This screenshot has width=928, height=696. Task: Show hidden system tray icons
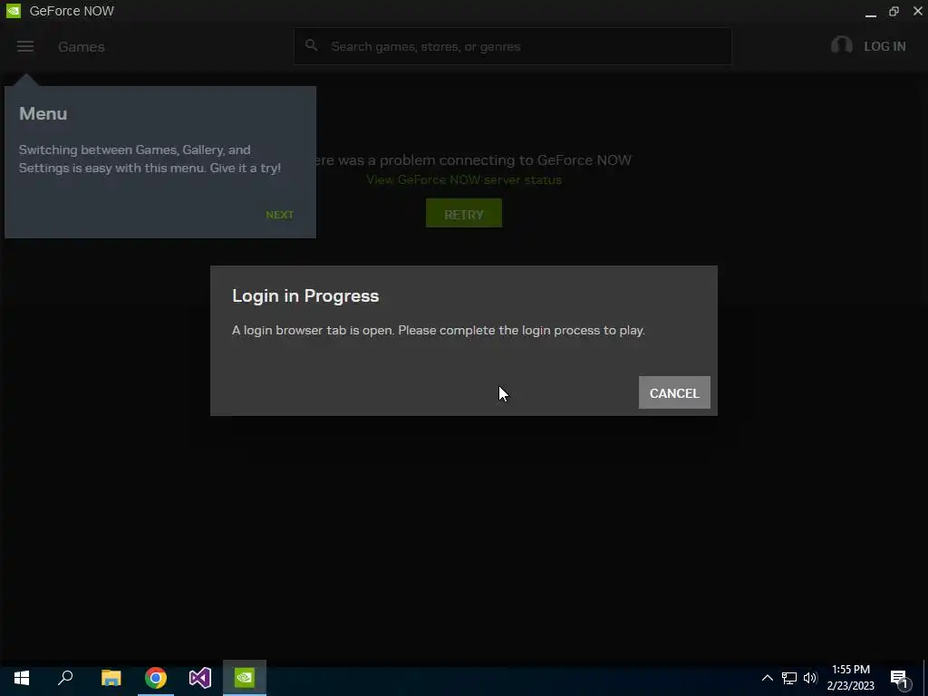767,678
